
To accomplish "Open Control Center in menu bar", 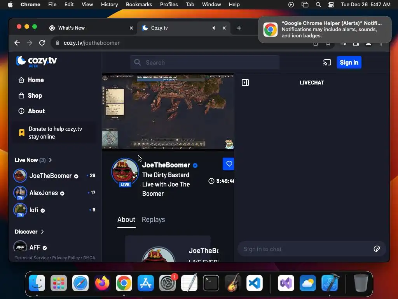I will pyautogui.click(x=331, y=5).
